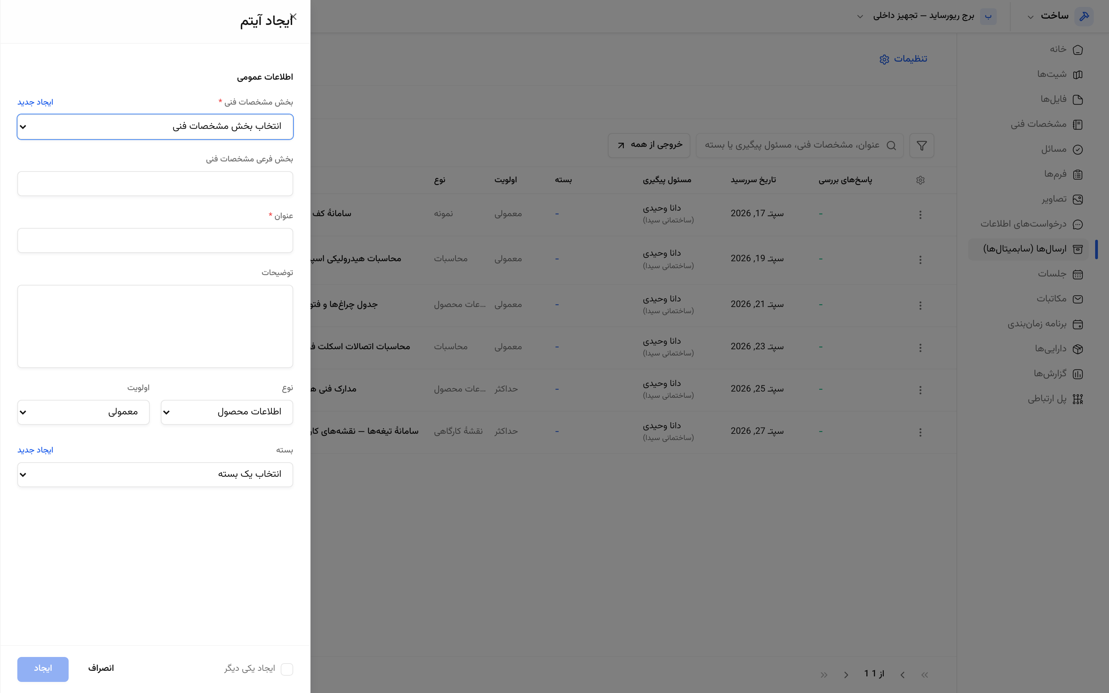Open row menu for سپت 27, 2026 item
This screenshot has width=1109, height=693.
pyautogui.click(x=920, y=432)
